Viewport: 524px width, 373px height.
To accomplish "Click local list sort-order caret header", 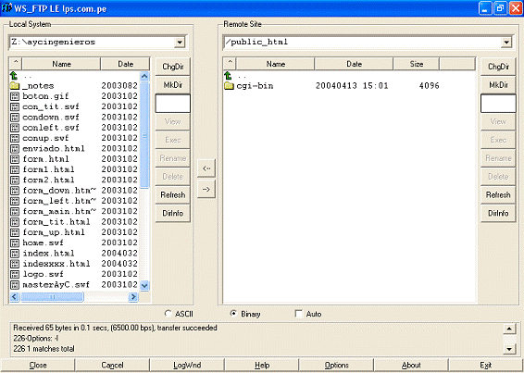I will pyautogui.click(x=16, y=64).
